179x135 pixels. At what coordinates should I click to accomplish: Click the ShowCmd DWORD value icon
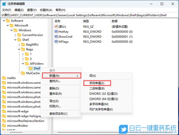56,36
